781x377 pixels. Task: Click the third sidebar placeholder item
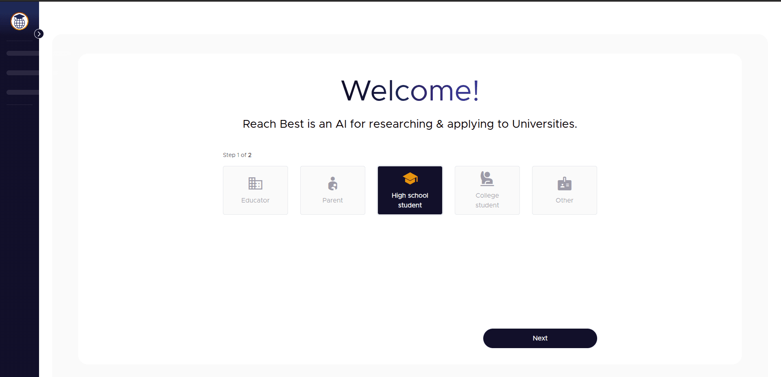(23, 92)
